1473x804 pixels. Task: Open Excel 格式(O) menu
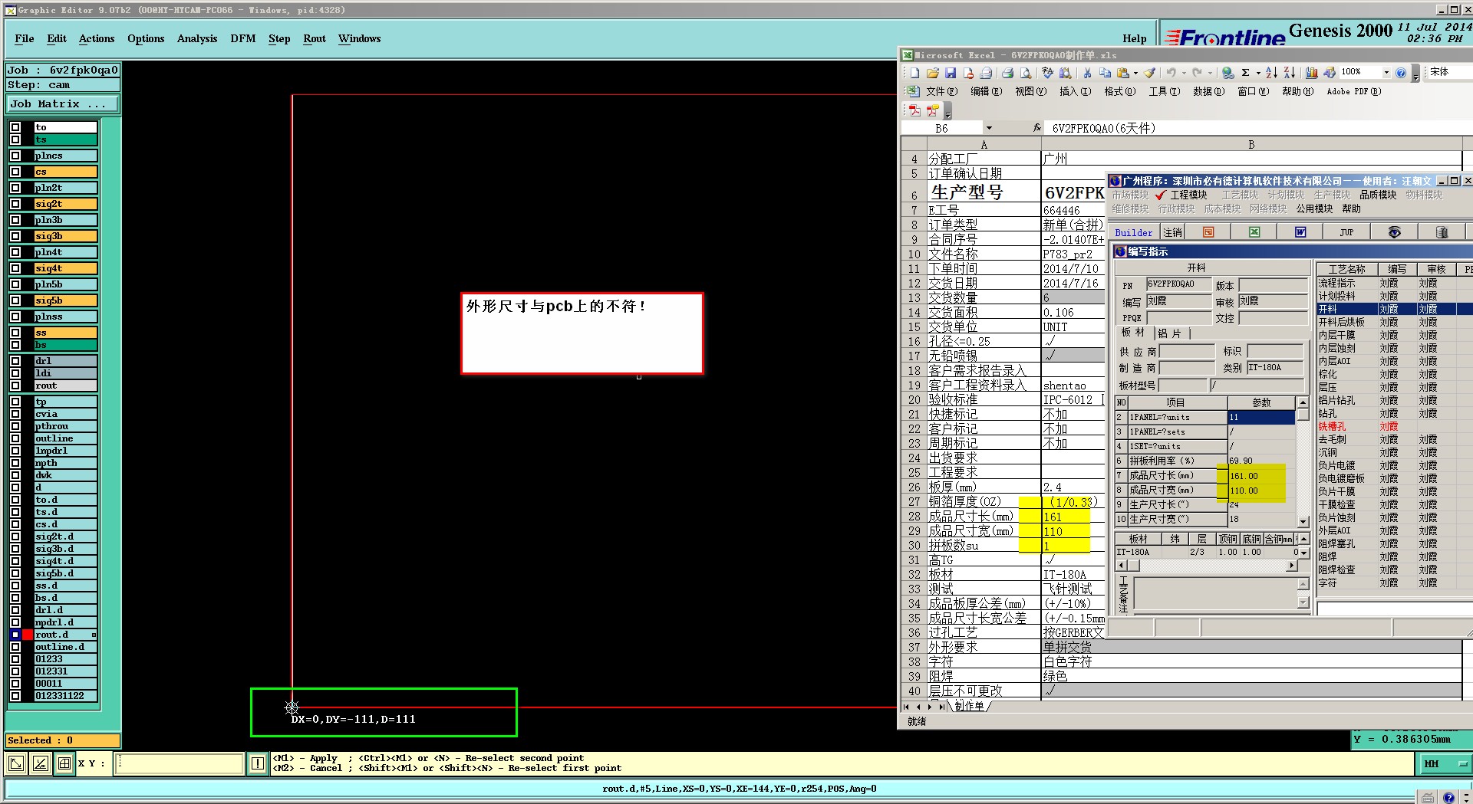tap(1119, 91)
